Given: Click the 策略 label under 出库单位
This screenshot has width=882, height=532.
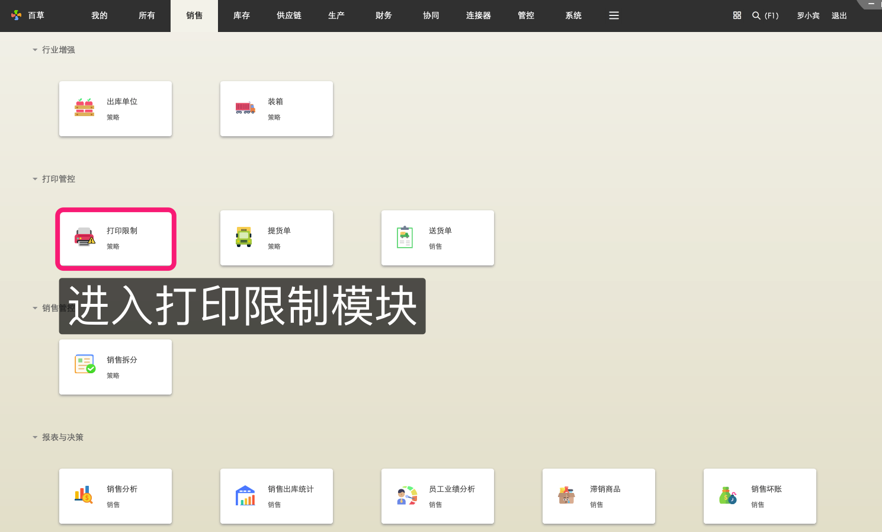Looking at the screenshot, I should point(113,117).
